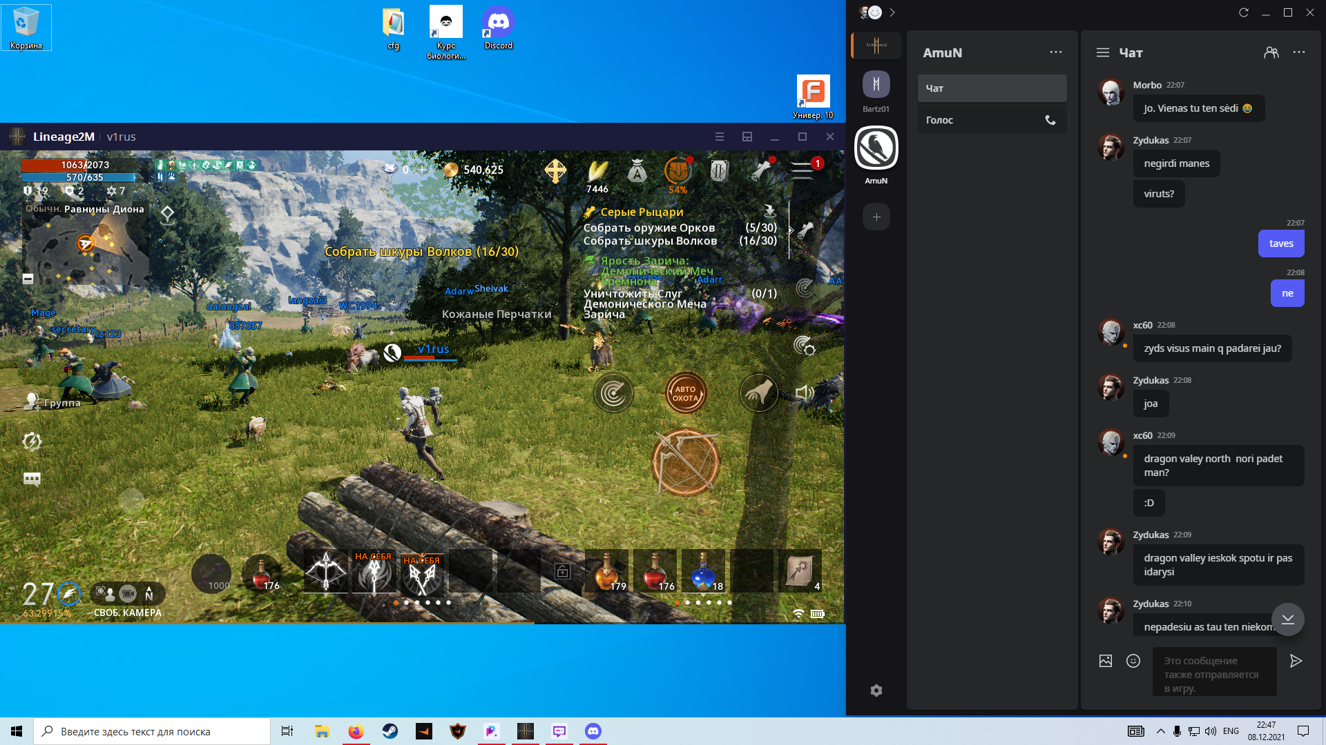1326x745 pixels.
Task: Open the Recycle Bin desktop icon
Action: pos(26,28)
